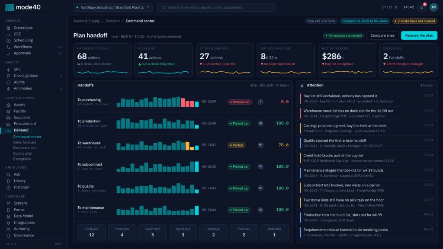The image size is (443, 249).
Task: Click the Assets cube icon
Action: (9, 105)
